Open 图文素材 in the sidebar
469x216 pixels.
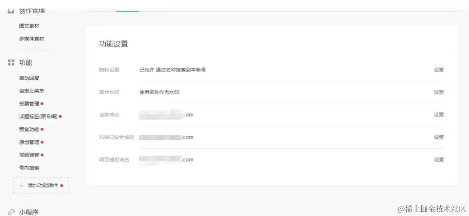29,26
